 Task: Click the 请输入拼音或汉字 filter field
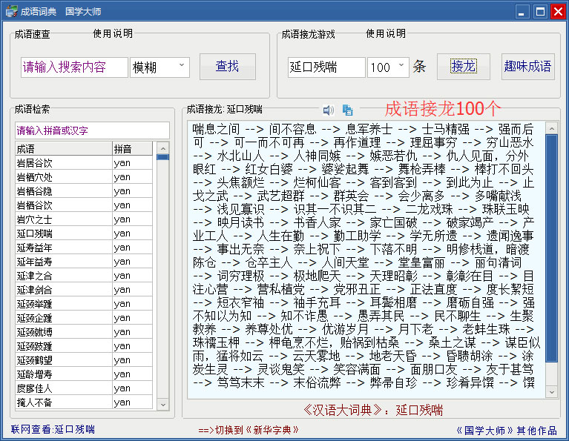(x=92, y=130)
